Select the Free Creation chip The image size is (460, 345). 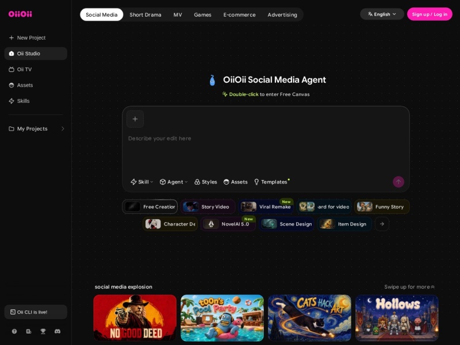[150, 207]
